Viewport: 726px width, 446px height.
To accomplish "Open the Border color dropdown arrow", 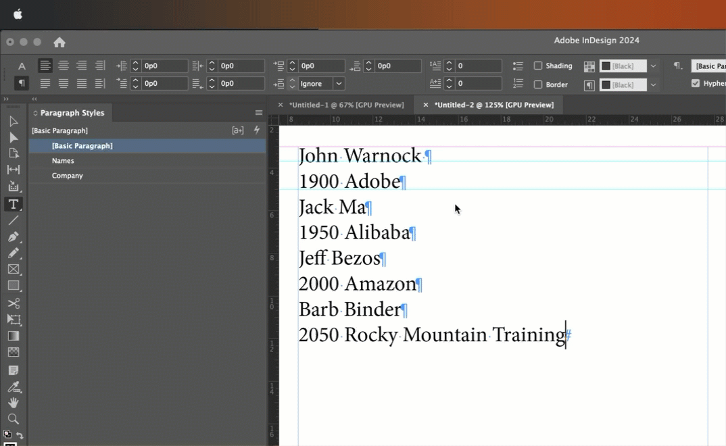I will pyautogui.click(x=653, y=84).
